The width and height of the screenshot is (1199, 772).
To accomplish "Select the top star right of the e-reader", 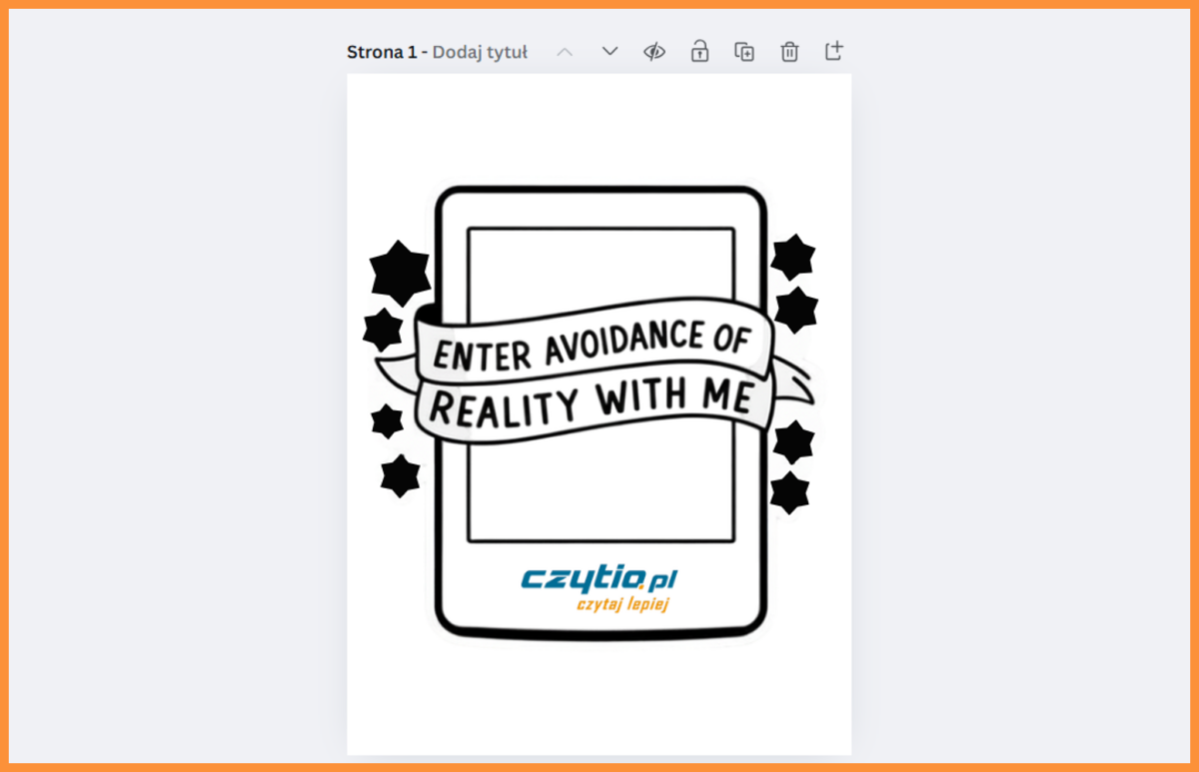I will pyautogui.click(x=792, y=257).
